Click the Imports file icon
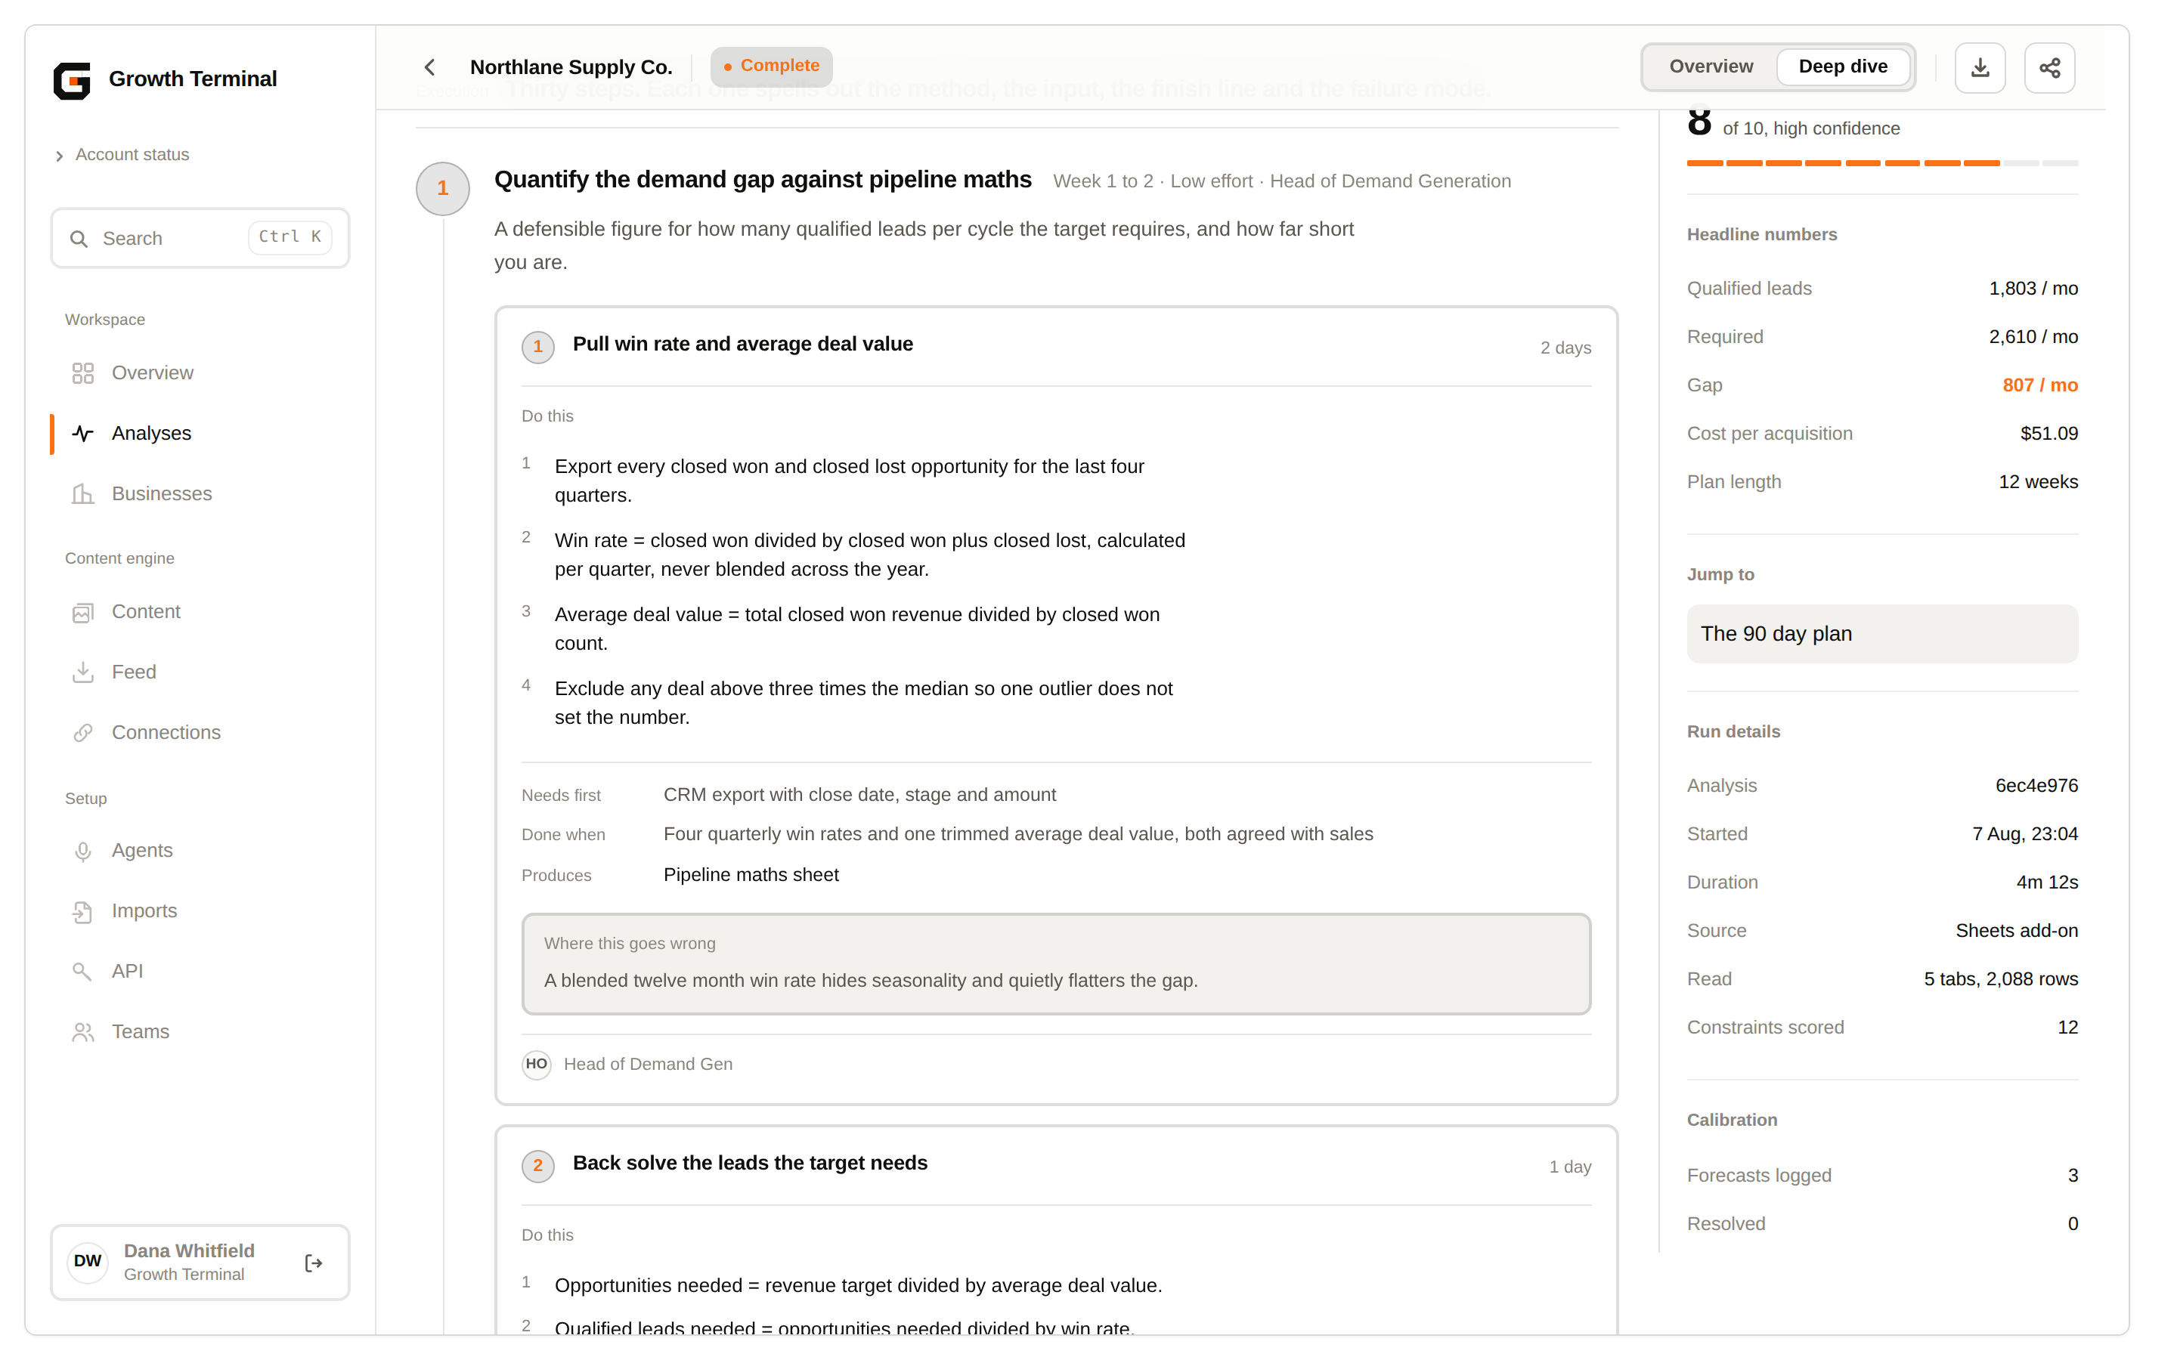Viewport: 2177px width, 1360px height. [x=82, y=911]
